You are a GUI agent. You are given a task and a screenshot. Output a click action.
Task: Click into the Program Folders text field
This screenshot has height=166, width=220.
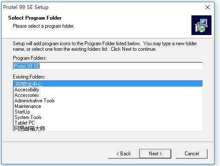108,66
